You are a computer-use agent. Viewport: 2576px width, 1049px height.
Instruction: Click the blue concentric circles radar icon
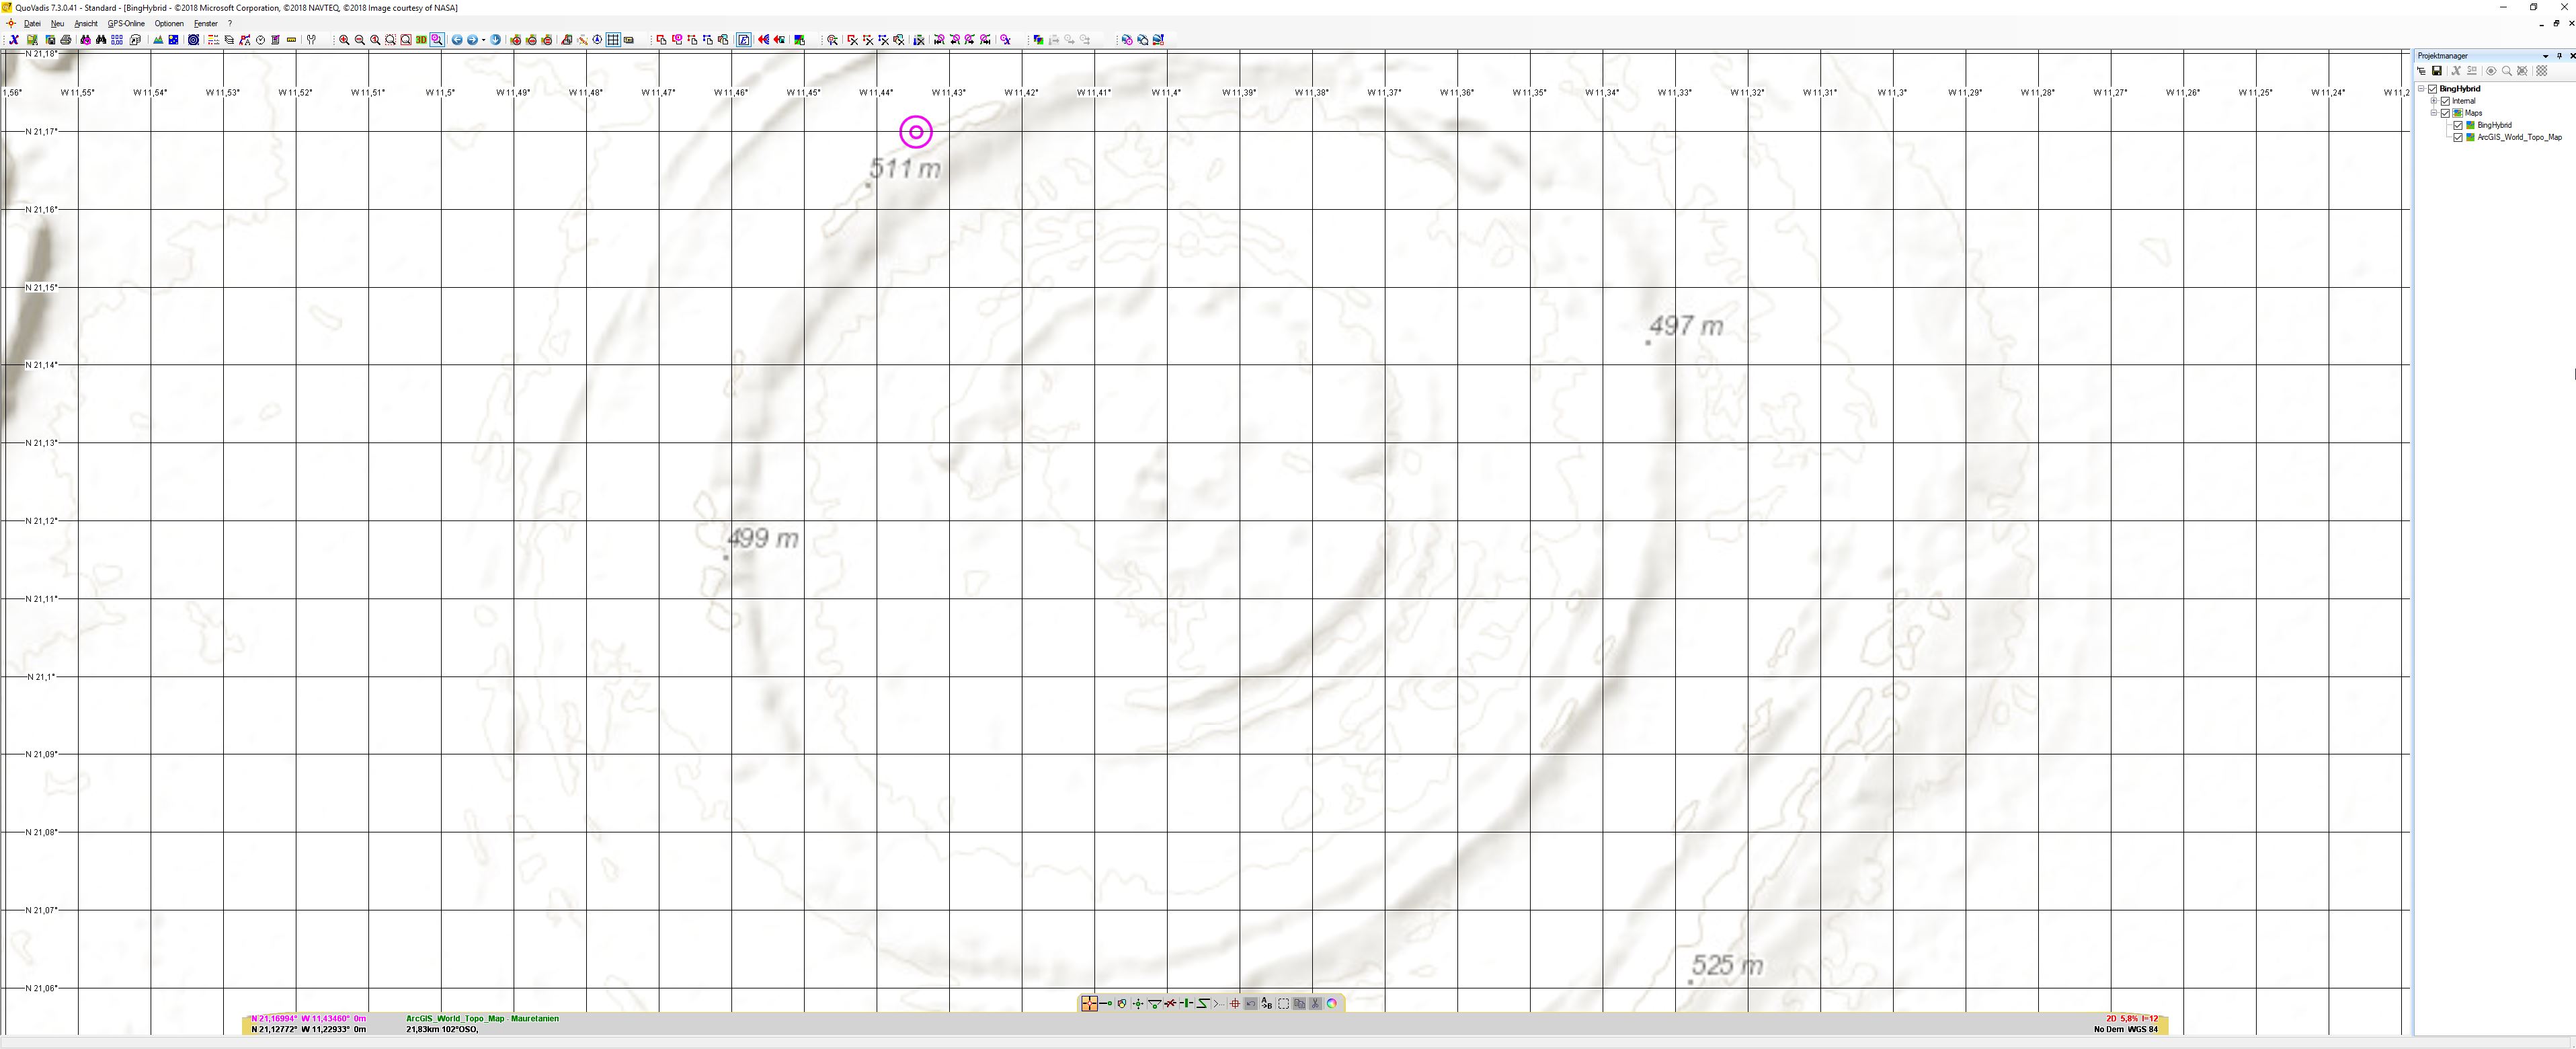tap(194, 40)
